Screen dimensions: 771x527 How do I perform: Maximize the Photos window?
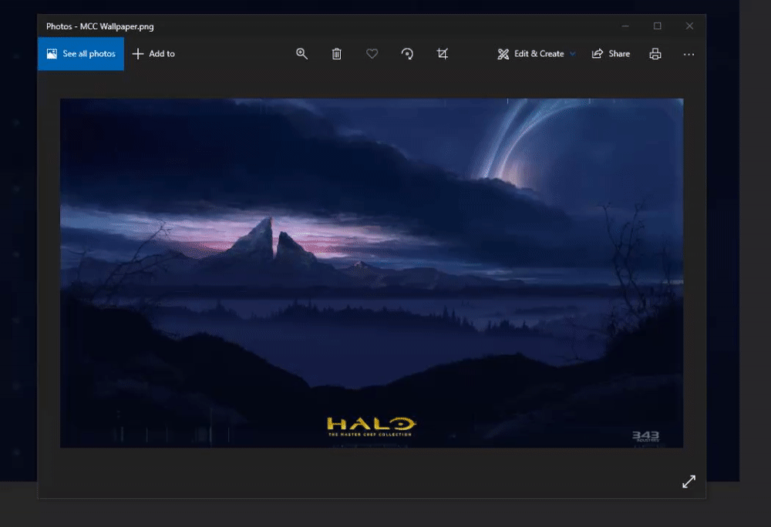tap(658, 26)
